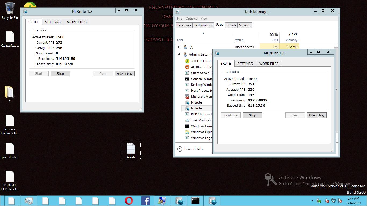Select the Process Hacker 2 desktop file

click(10, 125)
